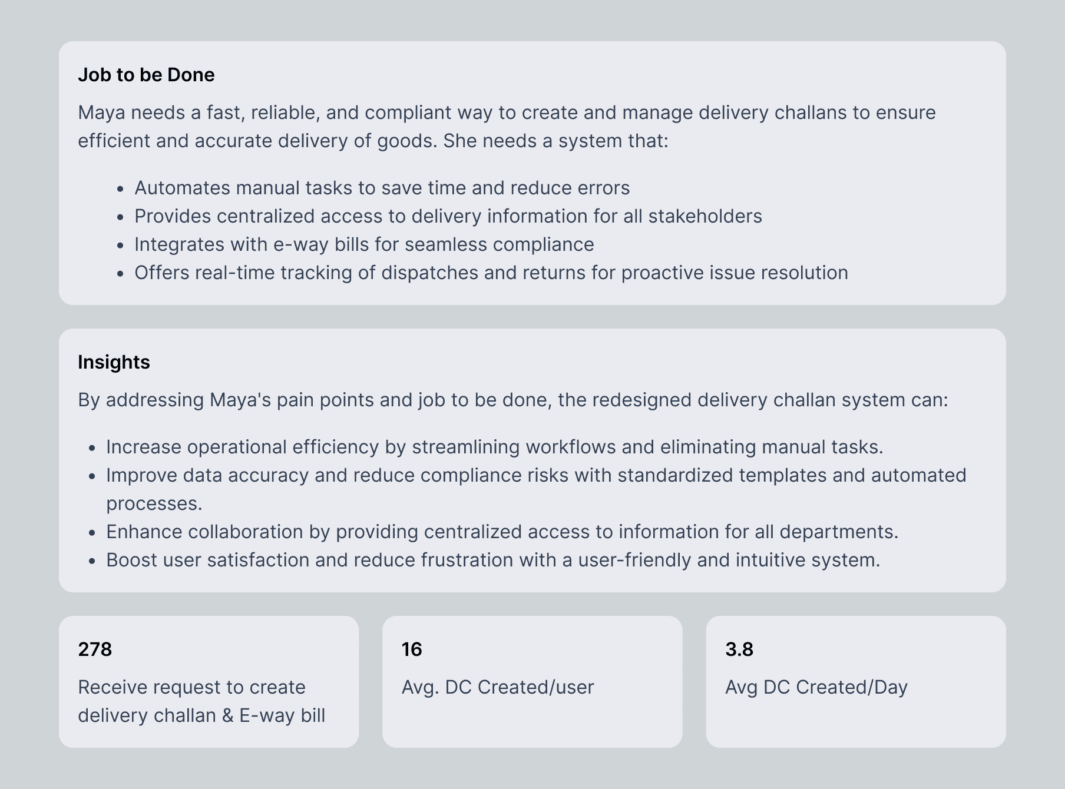The image size is (1065, 789).
Task: Click bullet 'Integrates with e-way bills'
Action: (x=364, y=244)
